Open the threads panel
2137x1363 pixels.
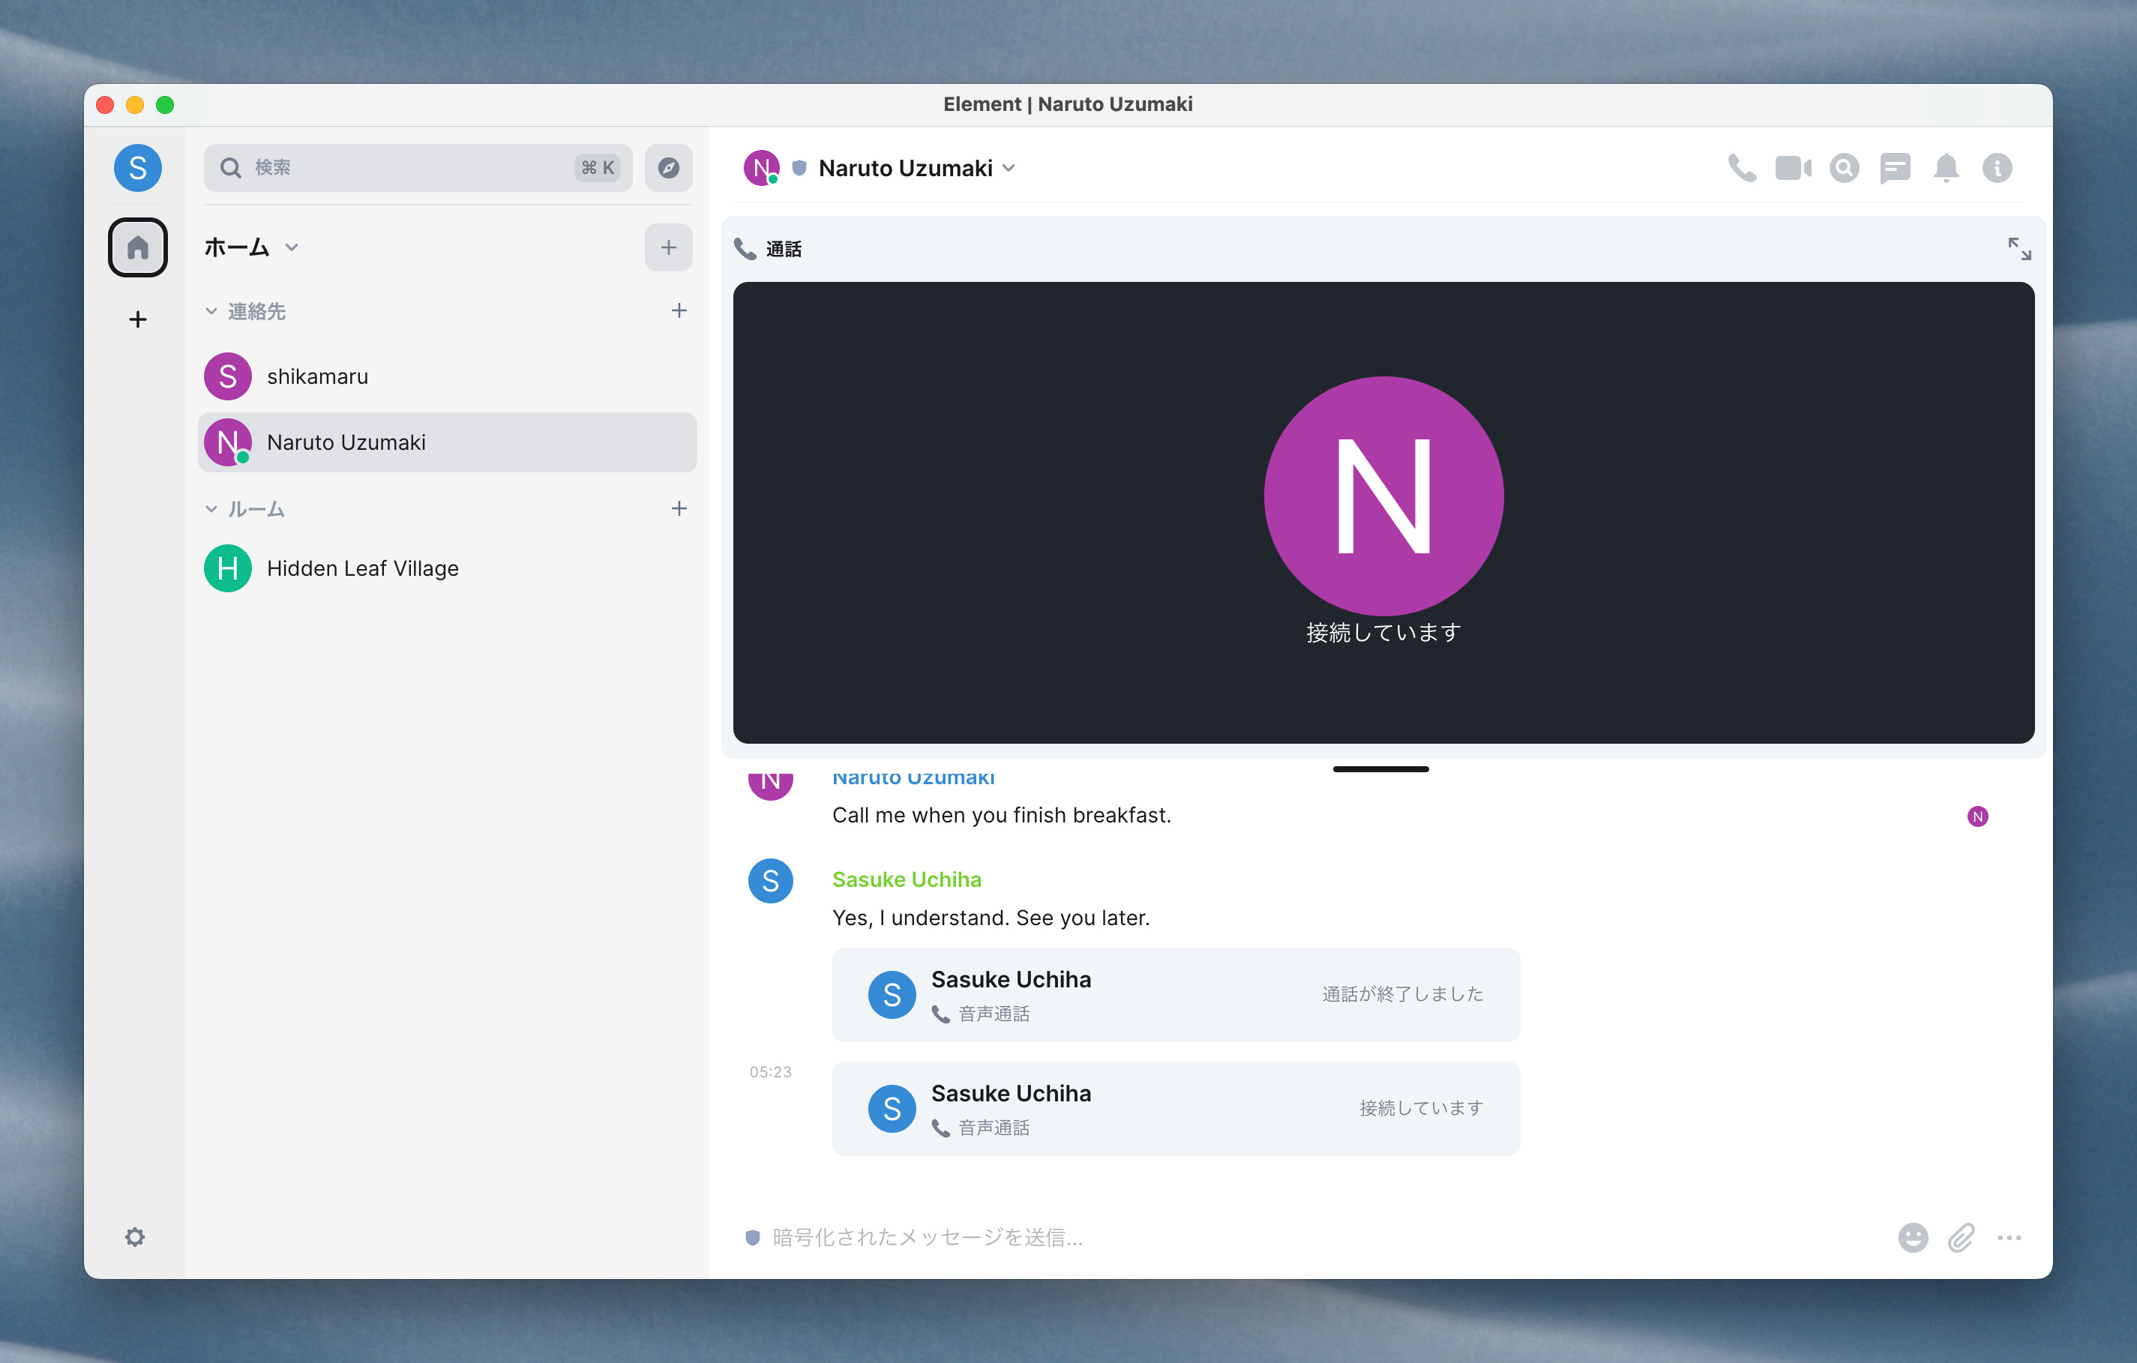coord(1895,168)
